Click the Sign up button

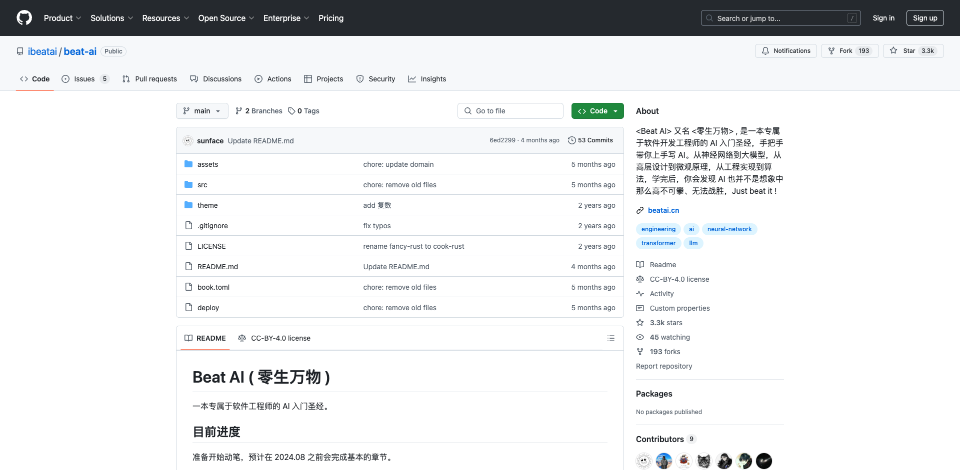pos(925,18)
